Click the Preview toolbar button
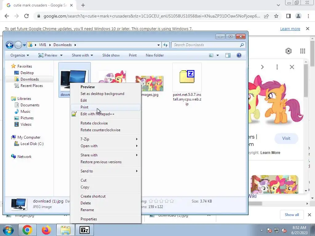 [48, 55]
